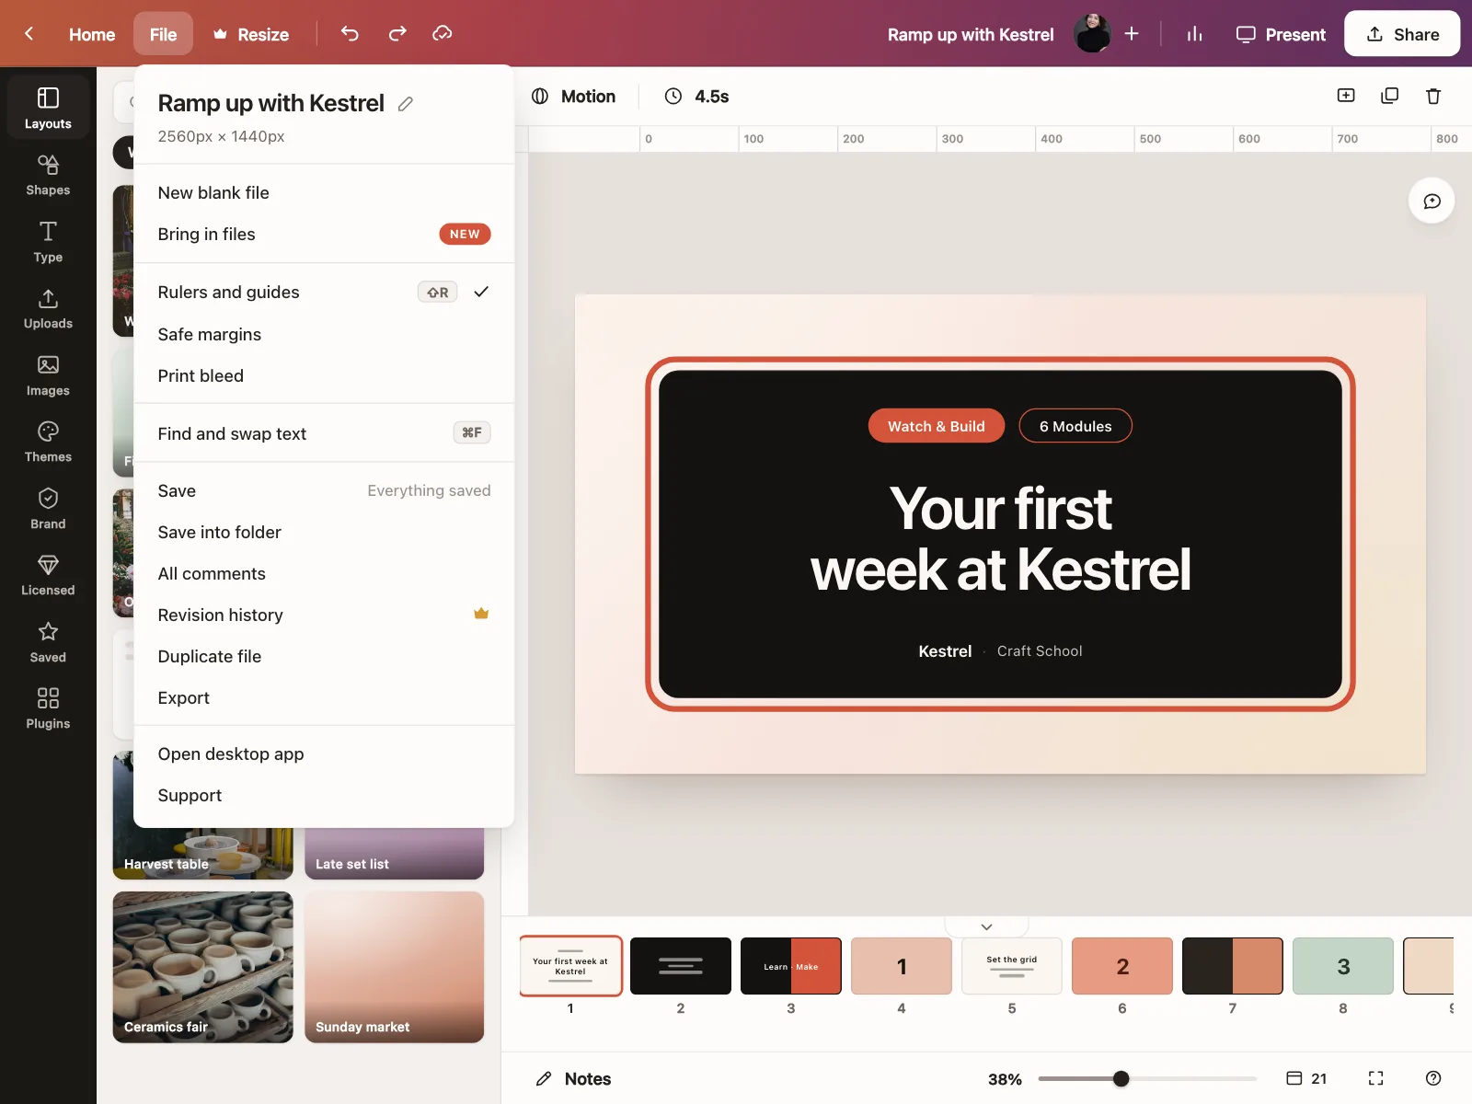Open the Notes panel

tap(573, 1078)
